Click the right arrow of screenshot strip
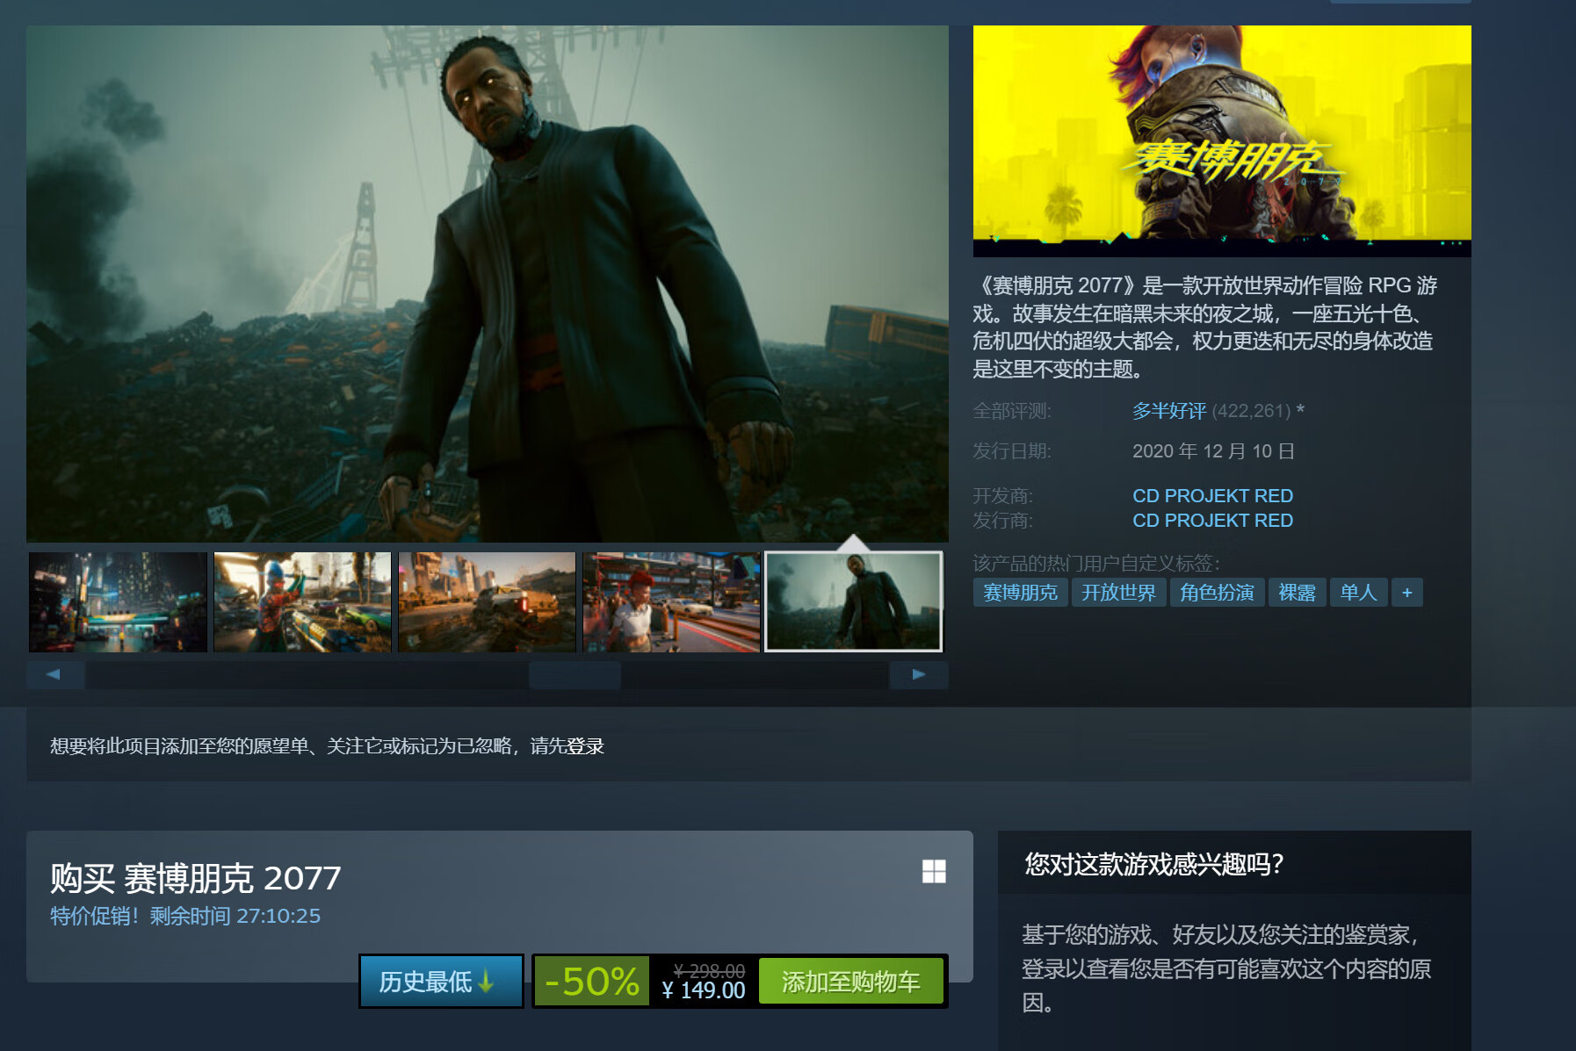This screenshot has height=1051, width=1576. [x=919, y=674]
